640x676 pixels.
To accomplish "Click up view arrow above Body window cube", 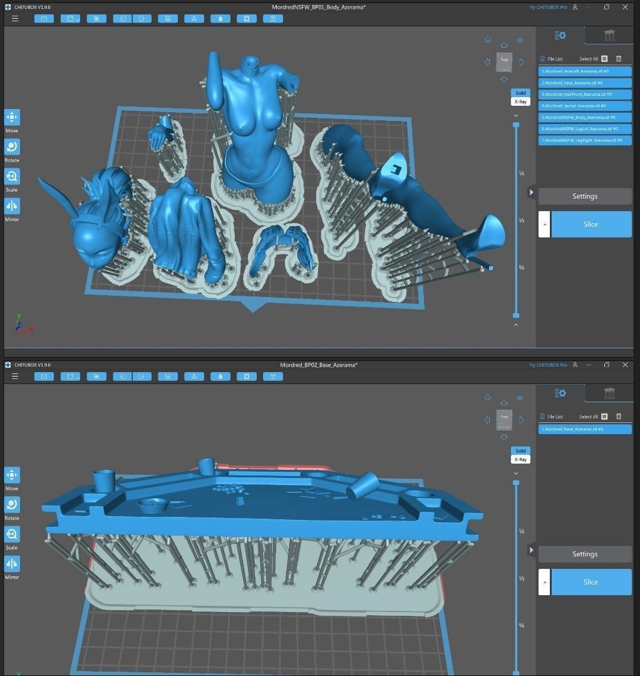I will tap(504, 45).
